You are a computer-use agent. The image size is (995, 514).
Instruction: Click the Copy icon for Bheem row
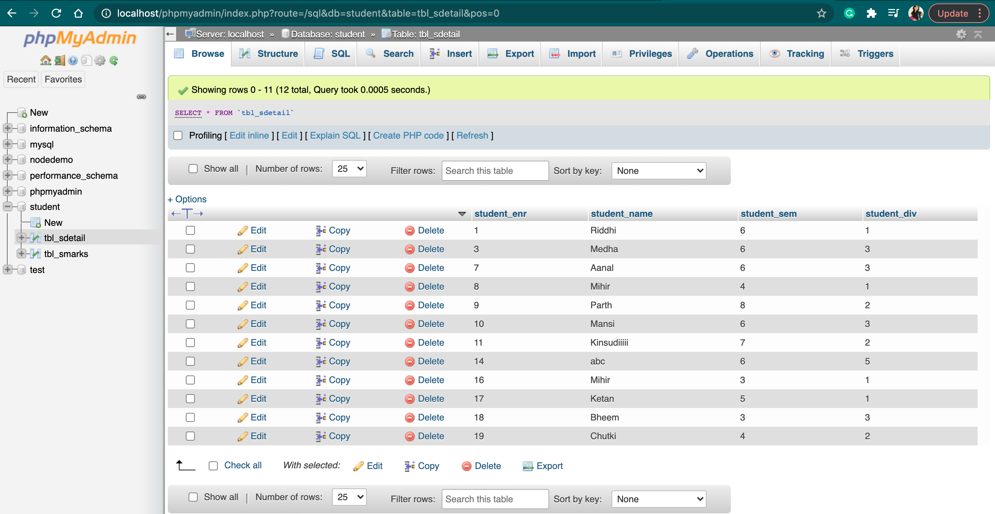[321, 417]
